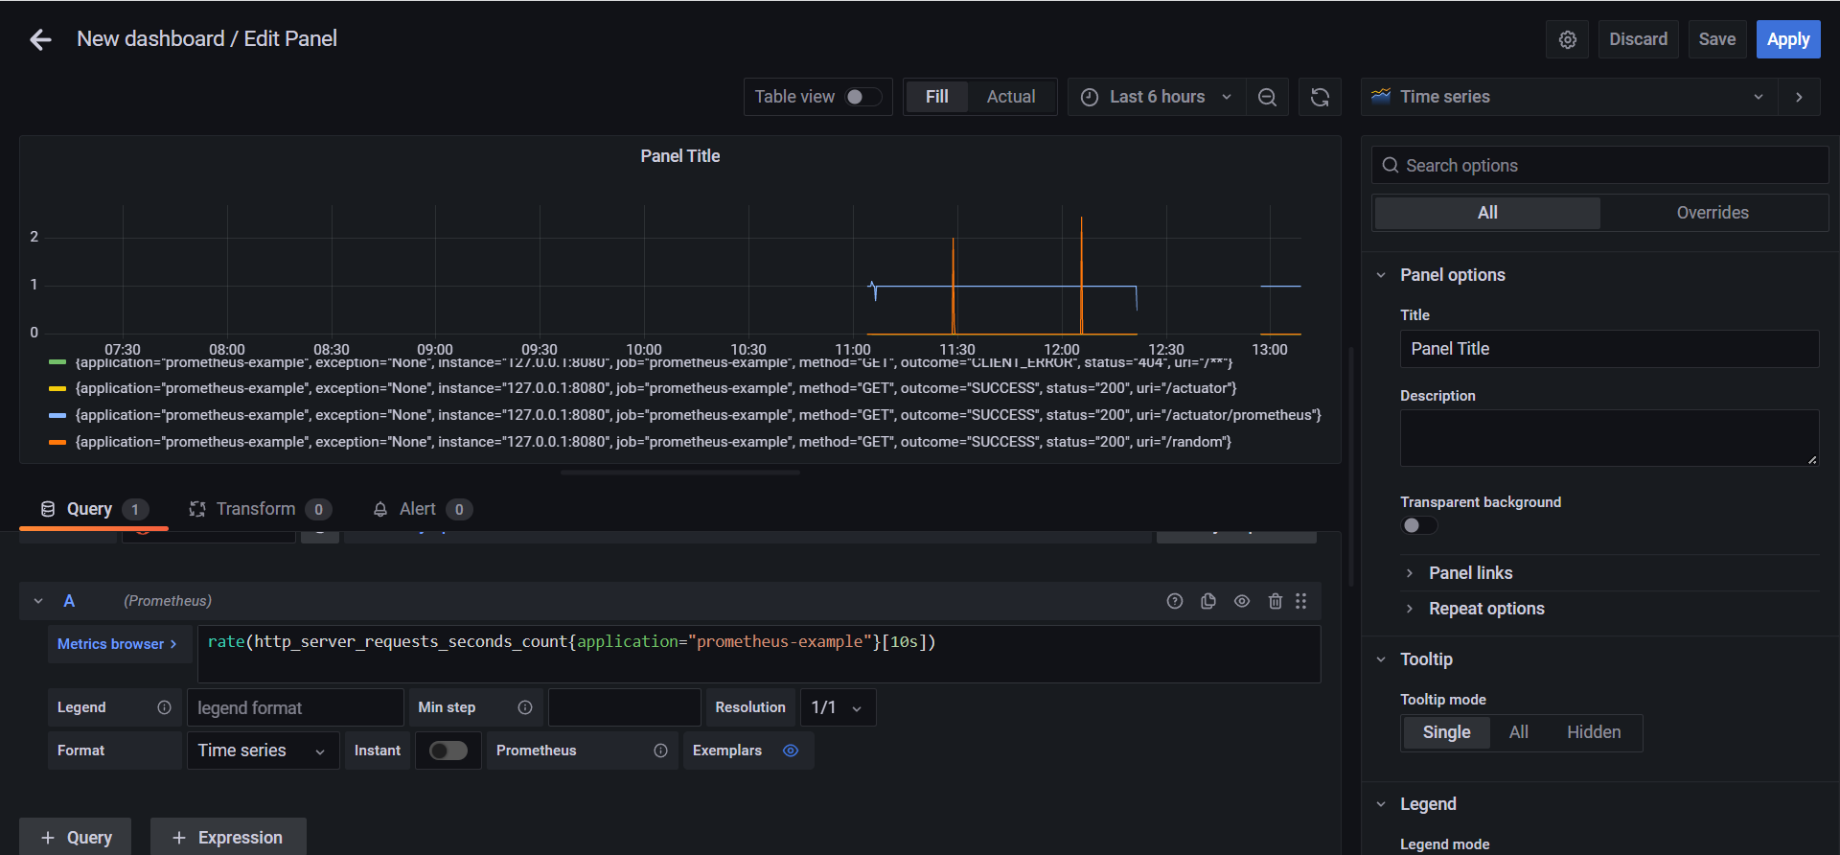The height and width of the screenshot is (855, 1840).
Task: Toggle Table view switch
Action: tap(862, 97)
